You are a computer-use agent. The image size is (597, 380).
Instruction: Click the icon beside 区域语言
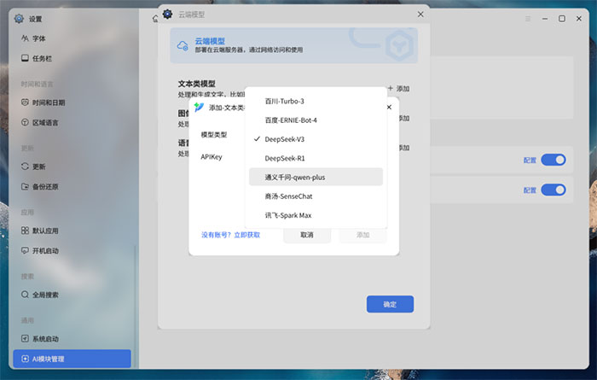(25, 122)
